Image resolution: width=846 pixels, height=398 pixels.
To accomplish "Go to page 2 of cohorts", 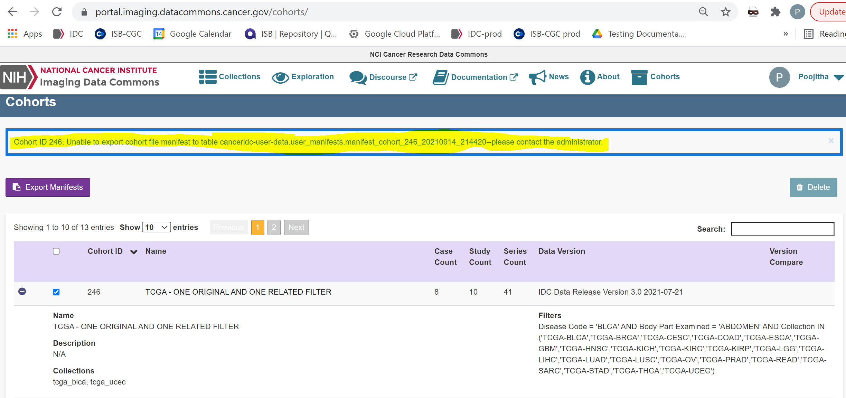I will click(x=274, y=228).
